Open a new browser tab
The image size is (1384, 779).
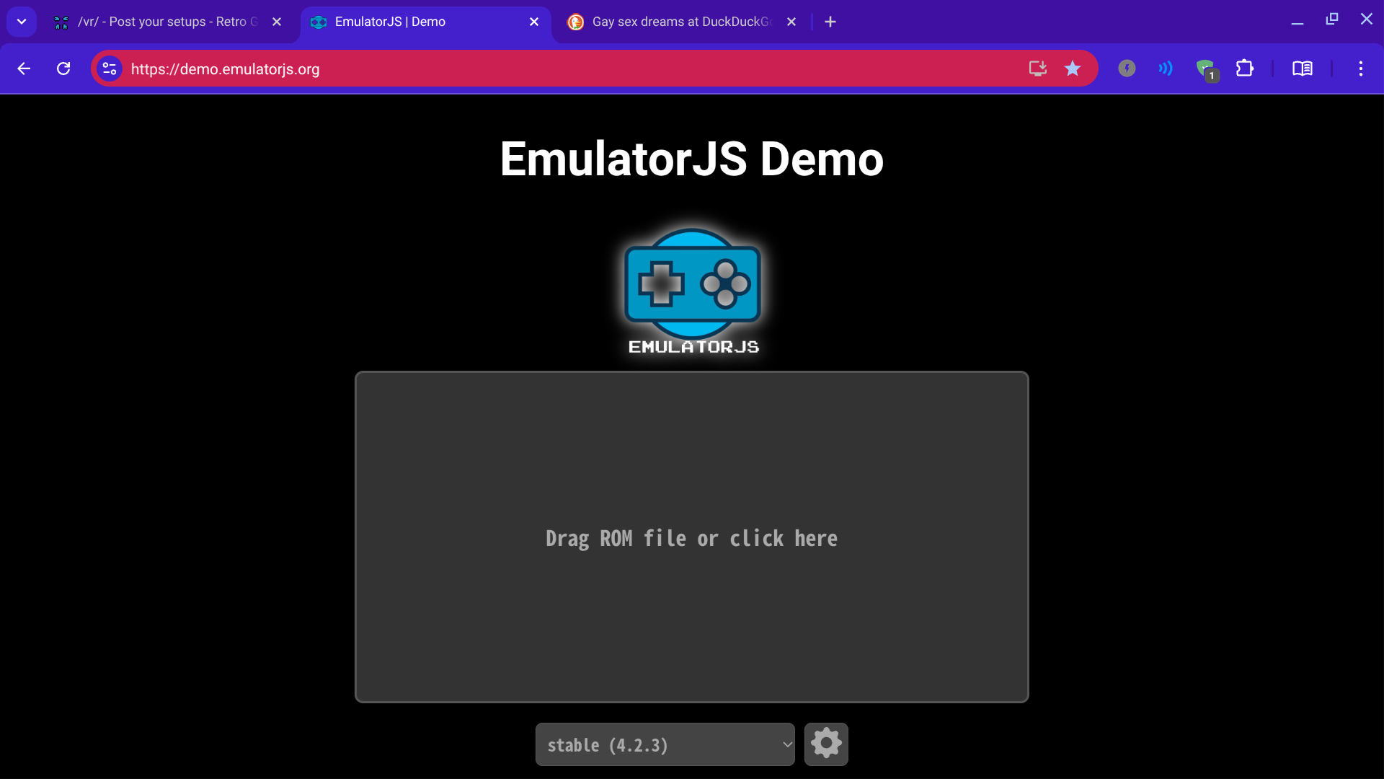[x=830, y=22]
